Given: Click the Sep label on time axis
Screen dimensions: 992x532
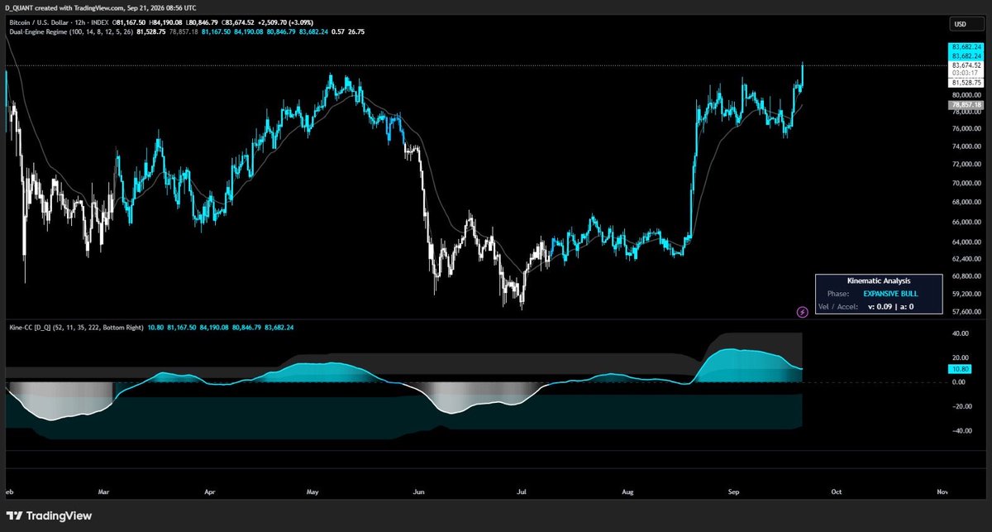Looking at the screenshot, I should 735,491.
